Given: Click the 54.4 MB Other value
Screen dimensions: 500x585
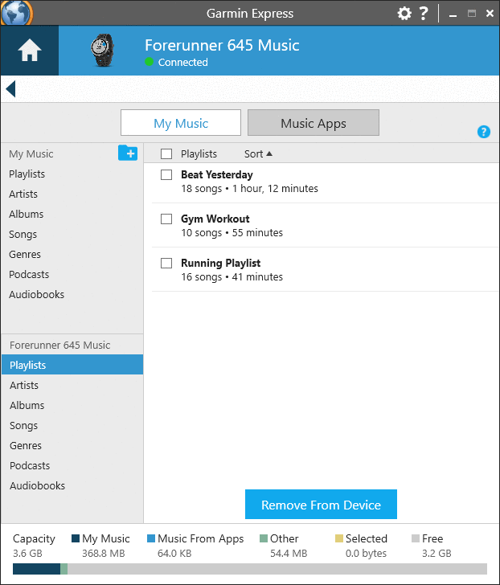Looking at the screenshot, I should (289, 554).
